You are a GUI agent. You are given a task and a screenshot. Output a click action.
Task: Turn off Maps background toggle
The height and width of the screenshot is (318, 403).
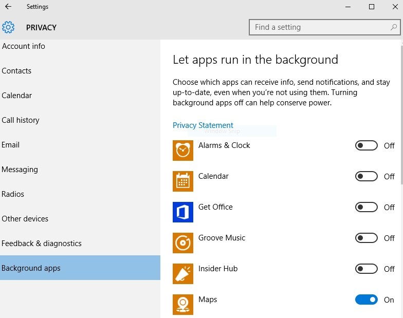coord(366,300)
